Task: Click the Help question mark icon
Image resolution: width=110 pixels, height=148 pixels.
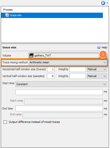Action: click(99, 47)
